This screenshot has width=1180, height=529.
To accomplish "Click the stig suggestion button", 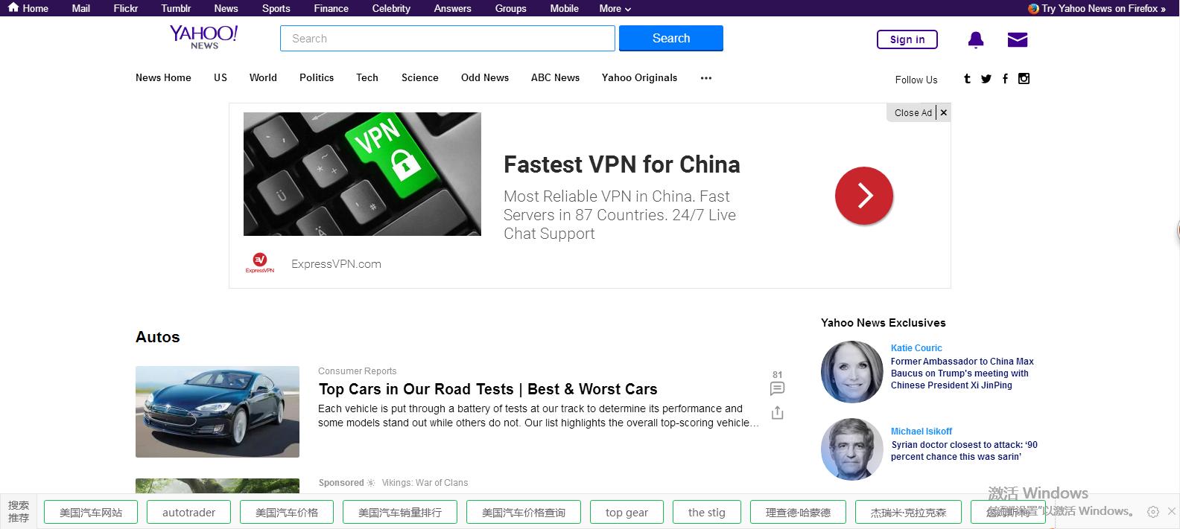I will pos(706,512).
